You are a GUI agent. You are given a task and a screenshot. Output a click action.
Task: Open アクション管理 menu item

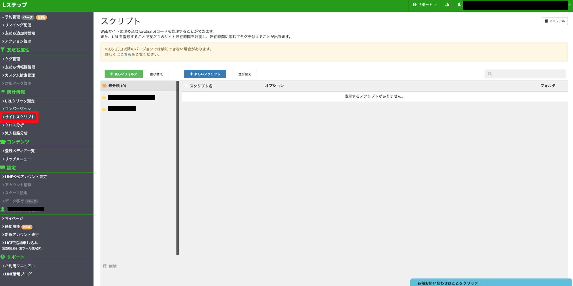pos(16,41)
